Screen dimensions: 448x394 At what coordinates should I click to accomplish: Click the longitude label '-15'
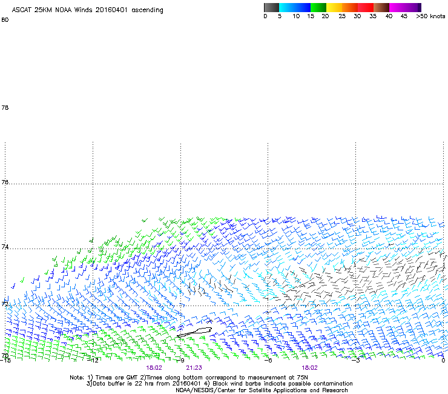pyautogui.click(x=5, y=361)
